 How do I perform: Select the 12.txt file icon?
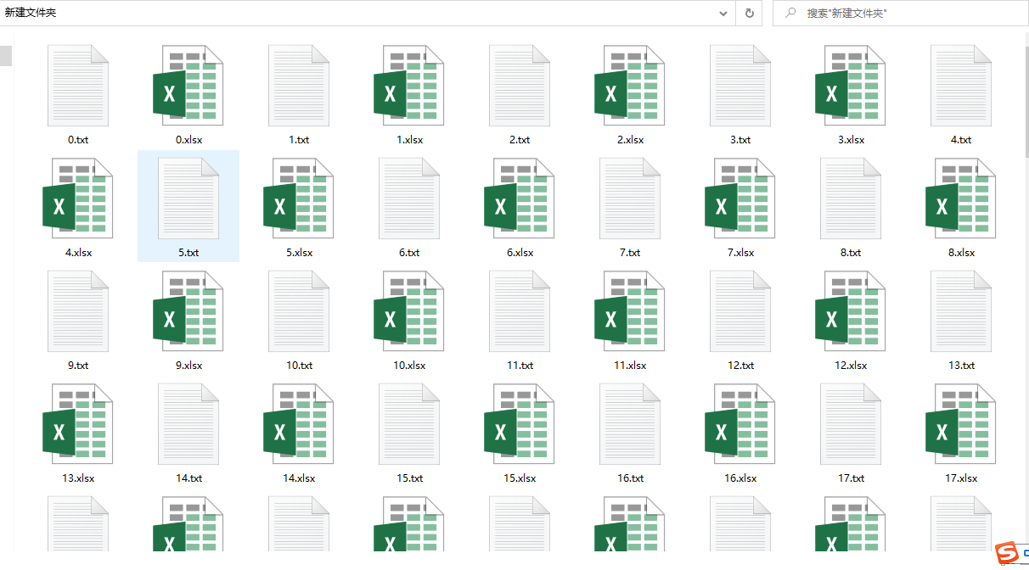click(x=740, y=310)
